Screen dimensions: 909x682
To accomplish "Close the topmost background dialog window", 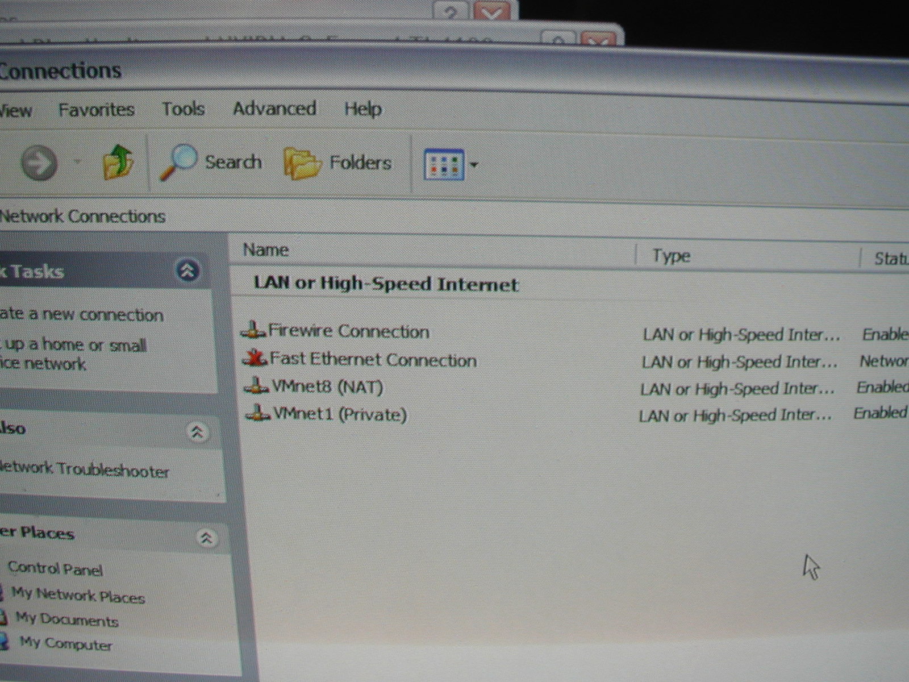I will click(x=492, y=11).
